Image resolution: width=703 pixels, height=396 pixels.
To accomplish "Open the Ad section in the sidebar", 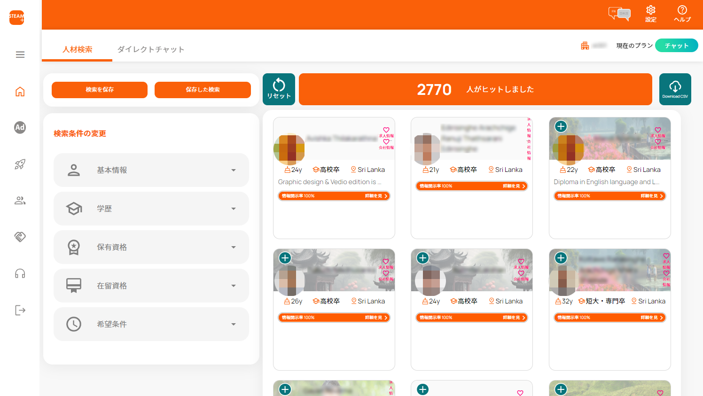I will [x=20, y=127].
